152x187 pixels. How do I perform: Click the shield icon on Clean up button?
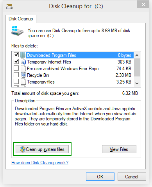click(x=22, y=149)
